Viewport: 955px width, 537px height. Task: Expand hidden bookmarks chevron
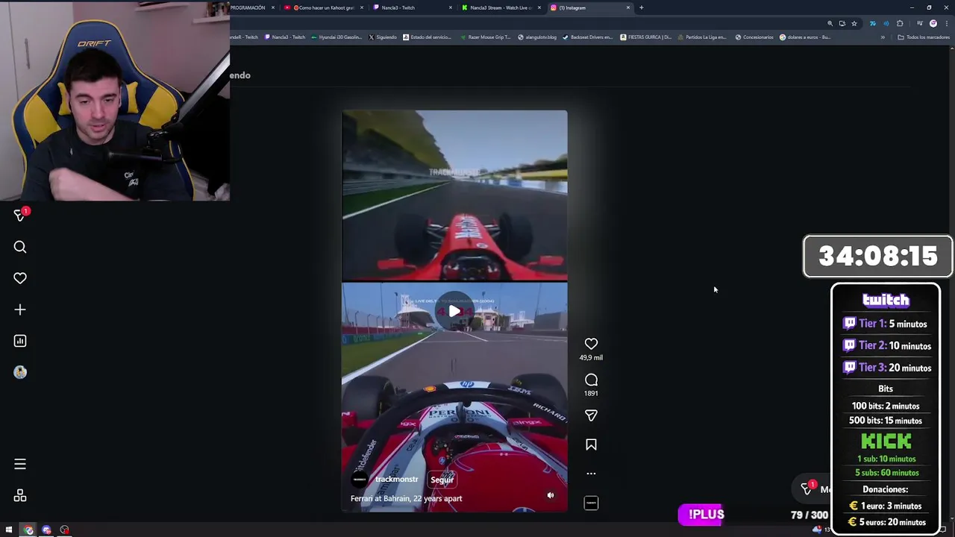tap(883, 37)
